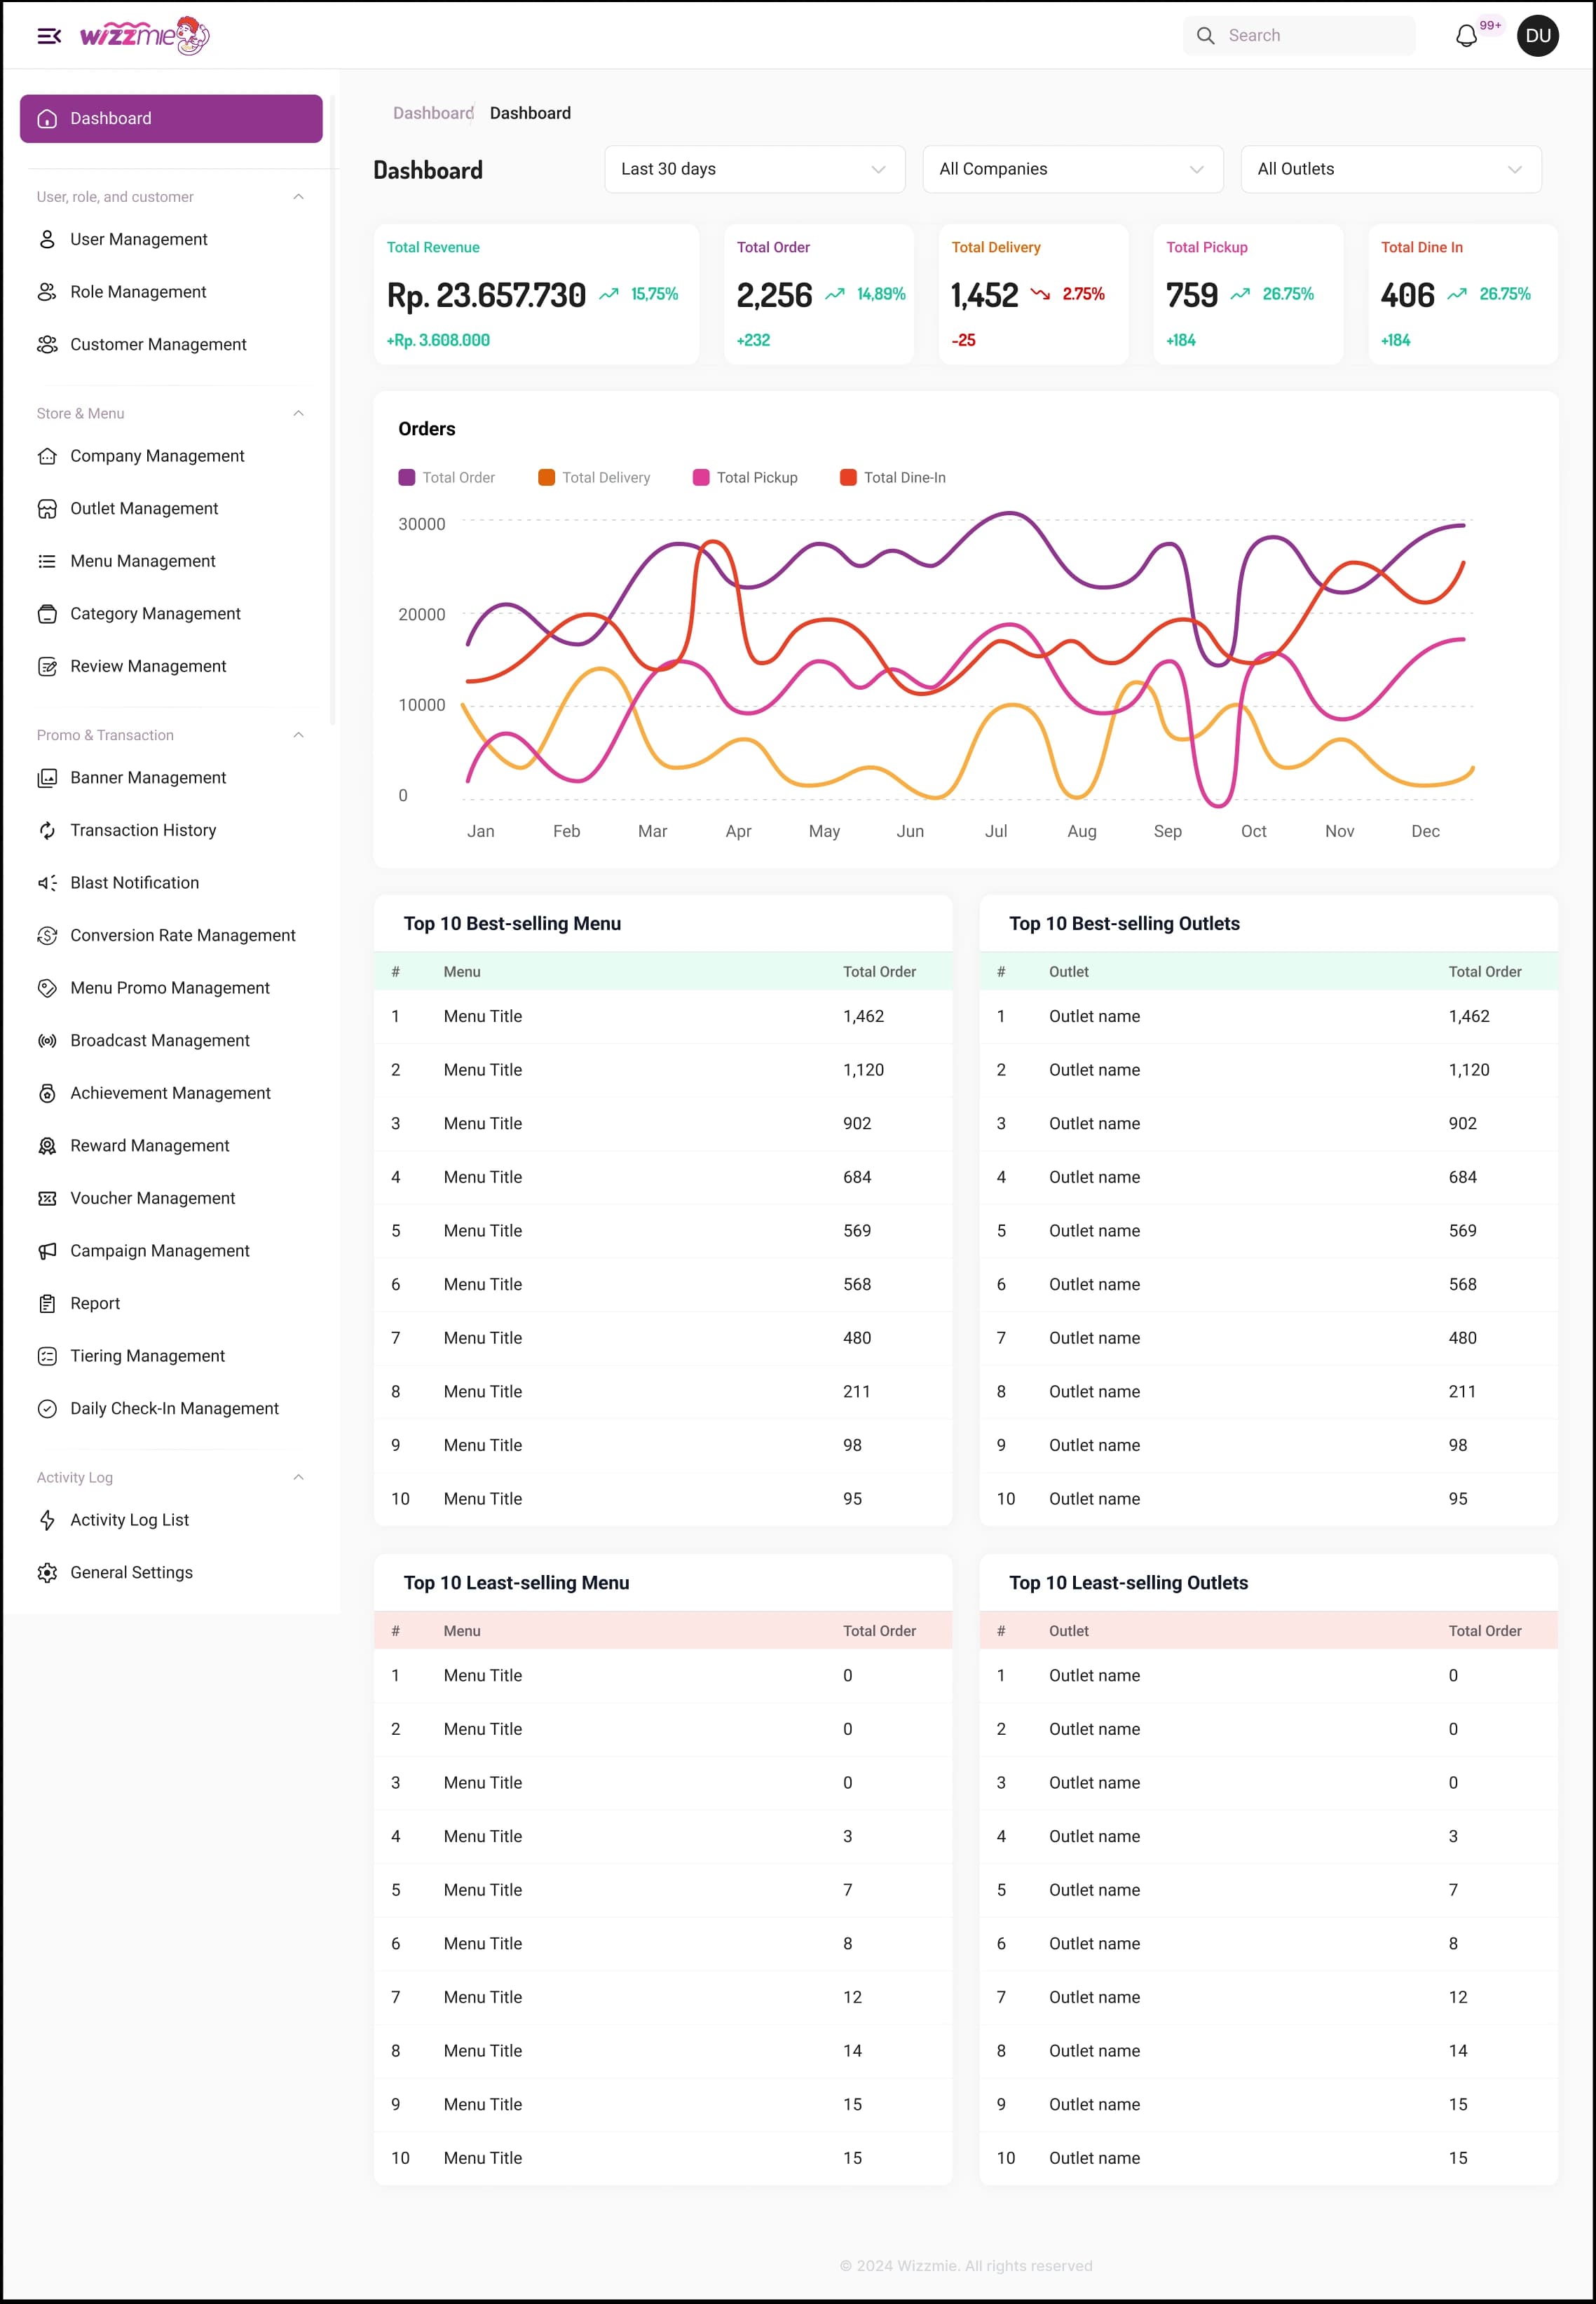Click the sidebar collapse icon beside the Wizzmie logo
The width and height of the screenshot is (1596, 2304).
click(x=47, y=35)
